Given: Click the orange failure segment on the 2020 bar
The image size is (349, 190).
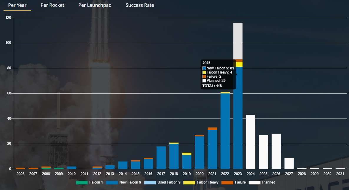Looking at the screenshot, I should [199, 135].
